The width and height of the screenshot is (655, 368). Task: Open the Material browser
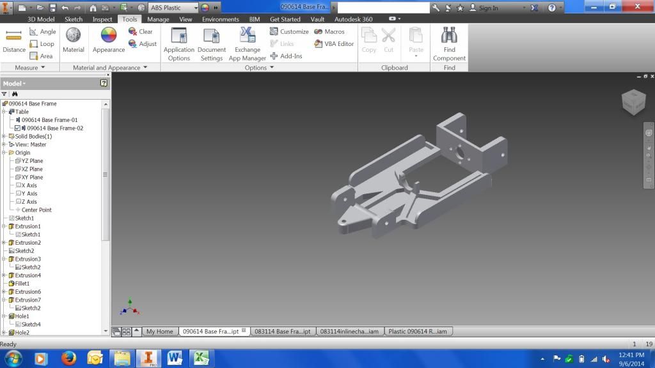tap(73, 40)
